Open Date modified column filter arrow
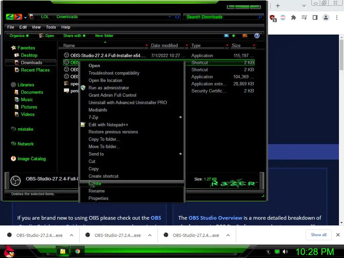This screenshot has width=344, height=258. click(187, 45)
